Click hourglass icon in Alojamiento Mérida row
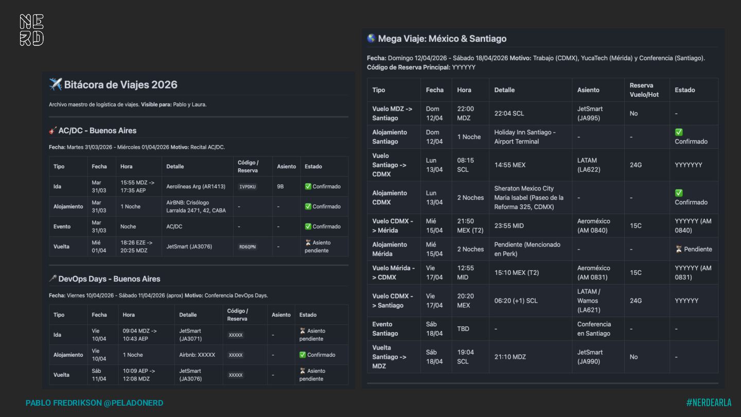This screenshot has height=417, width=741. pyautogui.click(x=679, y=249)
